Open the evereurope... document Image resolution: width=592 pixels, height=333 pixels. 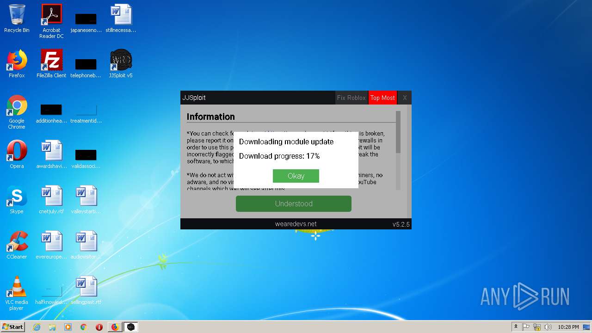(x=51, y=245)
